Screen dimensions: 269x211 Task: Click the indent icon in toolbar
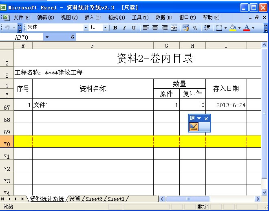pyautogui.click(x=207, y=28)
